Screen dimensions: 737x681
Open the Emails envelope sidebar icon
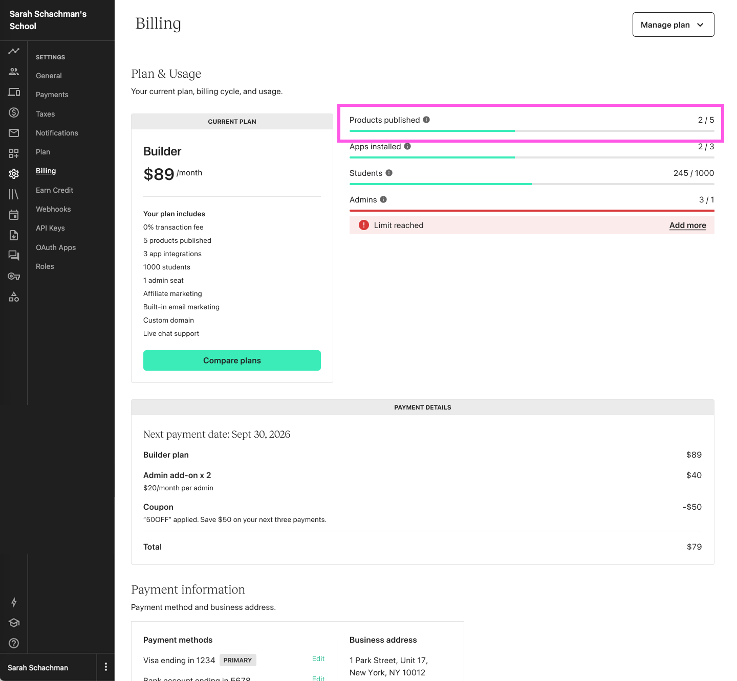pyautogui.click(x=14, y=133)
